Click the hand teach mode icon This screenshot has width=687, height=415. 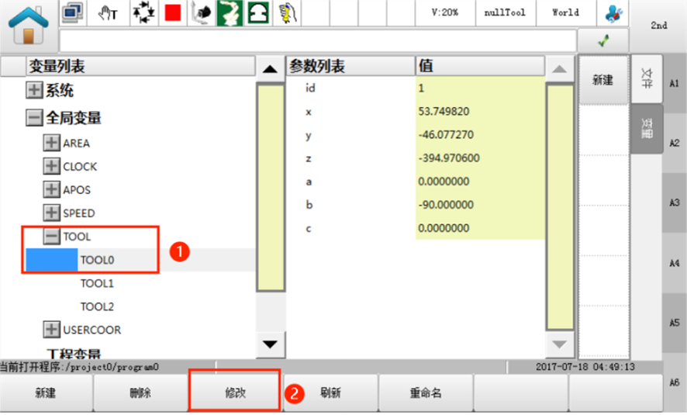[109, 13]
